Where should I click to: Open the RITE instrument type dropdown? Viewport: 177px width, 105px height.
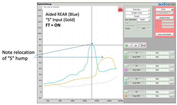click(164, 9)
